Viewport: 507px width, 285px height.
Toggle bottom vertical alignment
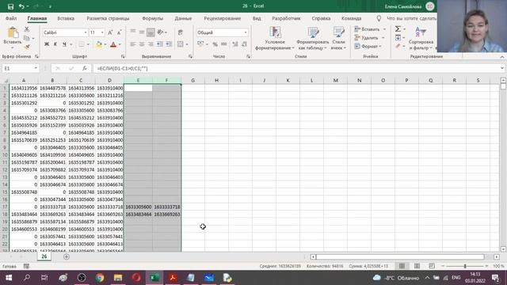151,32
